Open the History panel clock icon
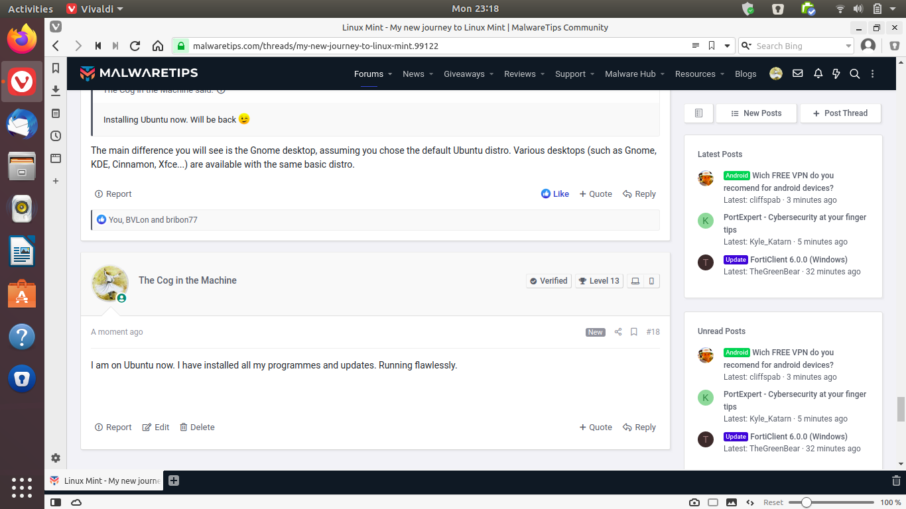 click(56, 136)
